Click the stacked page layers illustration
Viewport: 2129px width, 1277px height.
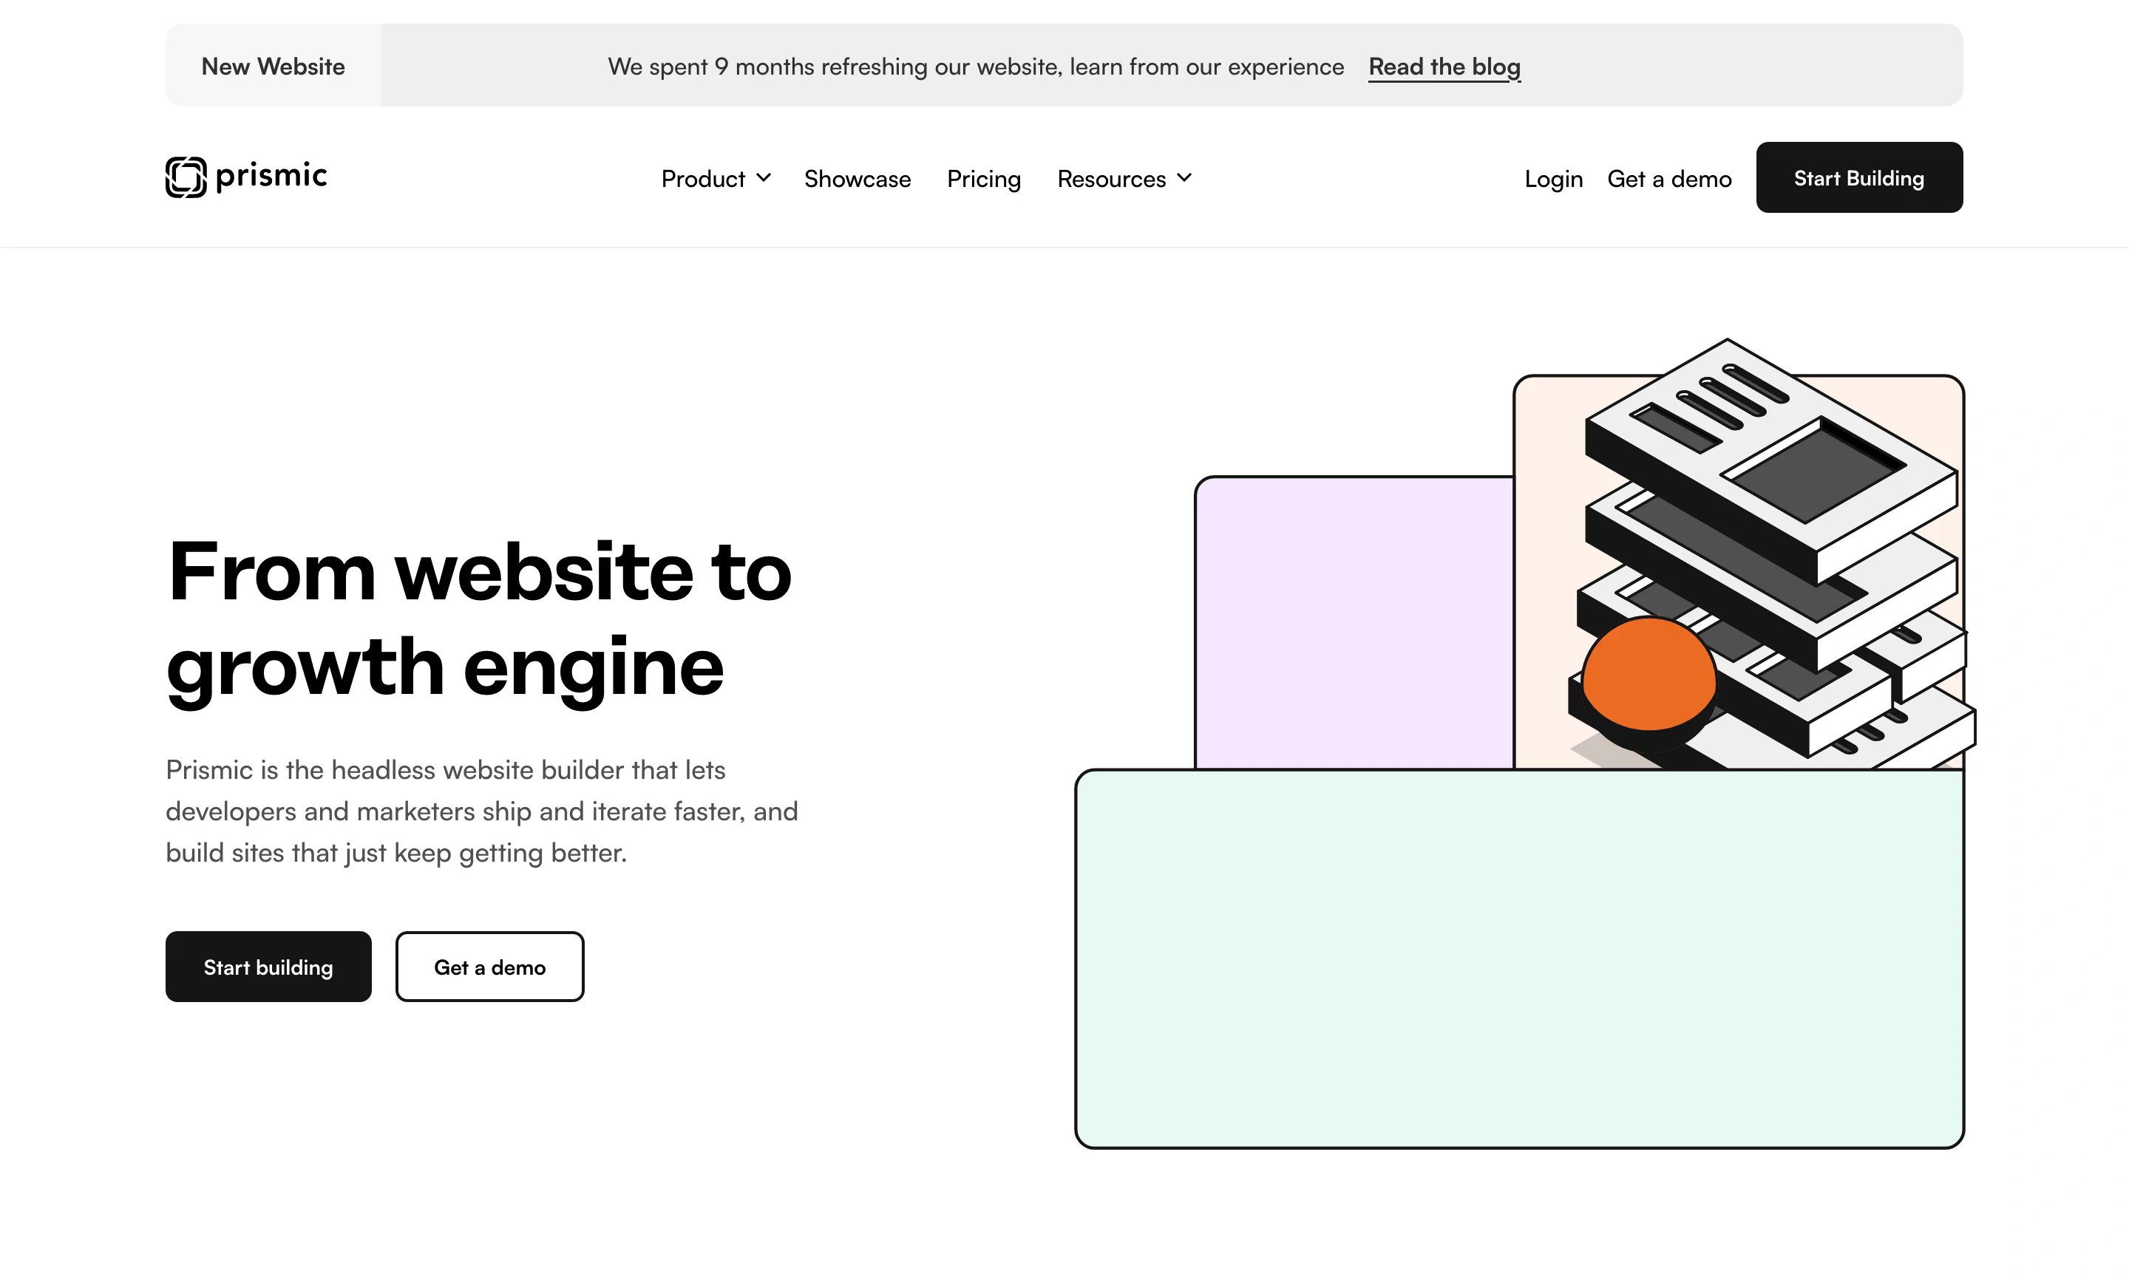(1771, 553)
